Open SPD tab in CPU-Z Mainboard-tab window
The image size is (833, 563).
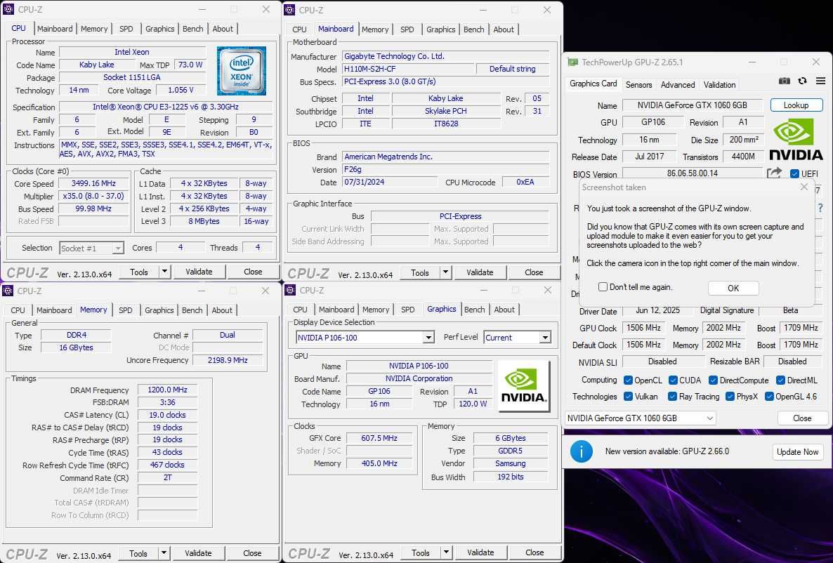407,29
